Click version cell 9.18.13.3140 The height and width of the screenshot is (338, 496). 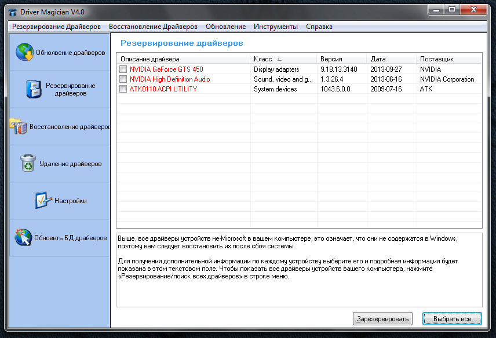[339, 69]
